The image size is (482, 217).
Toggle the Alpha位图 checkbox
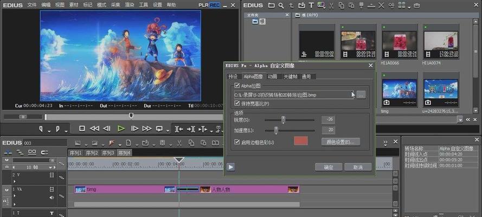[237, 86]
